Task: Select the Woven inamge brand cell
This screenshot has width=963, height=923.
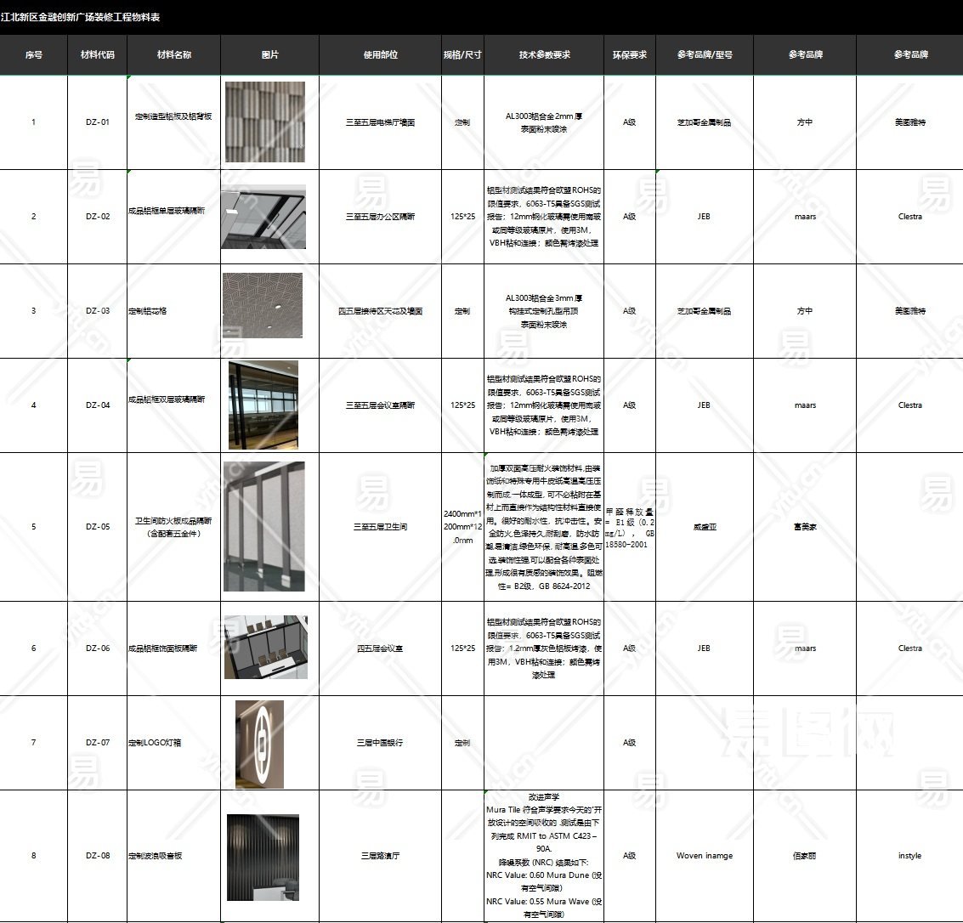Action: tap(704, 856)
